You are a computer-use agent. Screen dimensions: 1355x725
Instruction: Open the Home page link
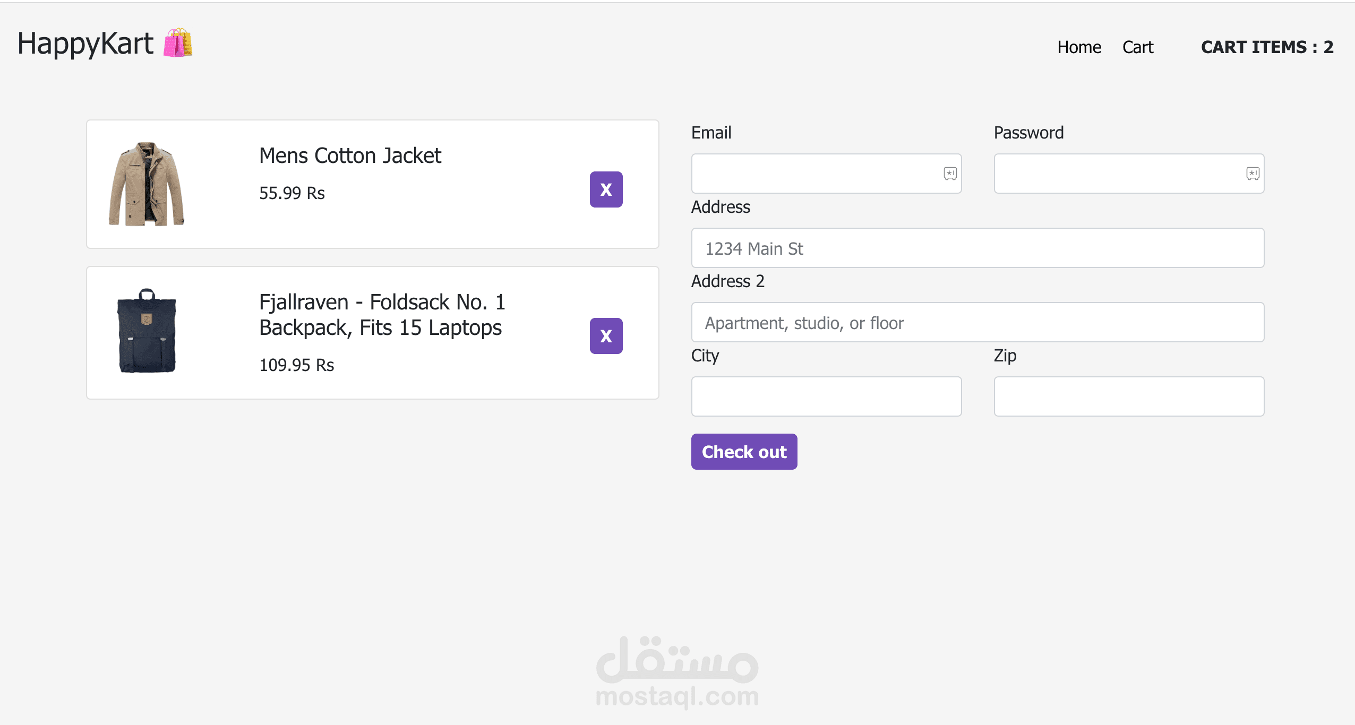[x=1079, y=47]
